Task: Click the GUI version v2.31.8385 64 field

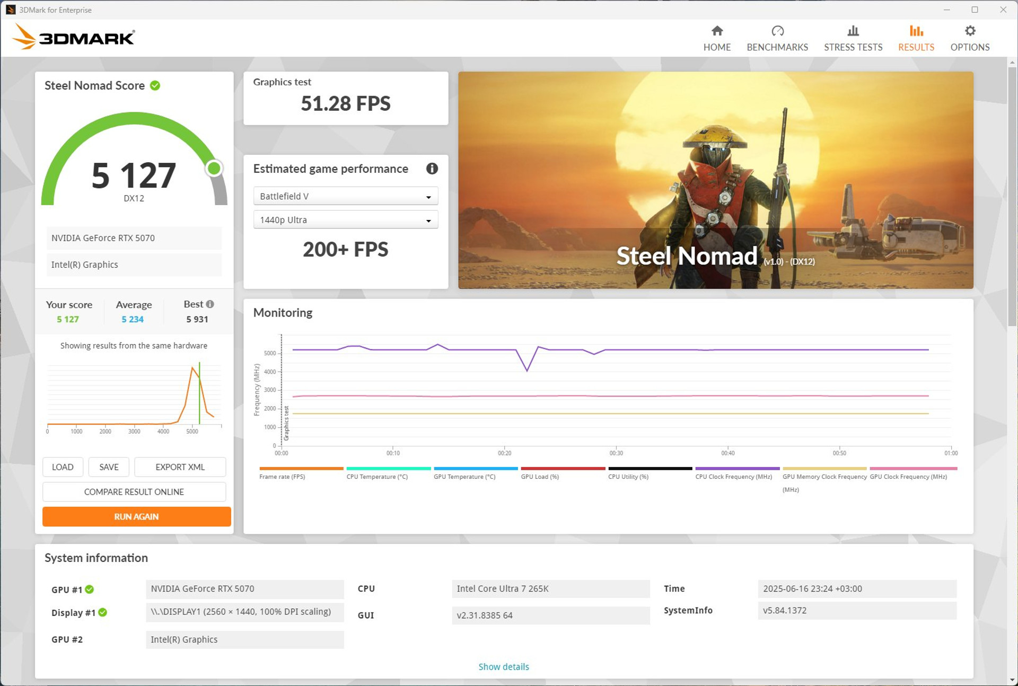Action: [x=551, y=615]
